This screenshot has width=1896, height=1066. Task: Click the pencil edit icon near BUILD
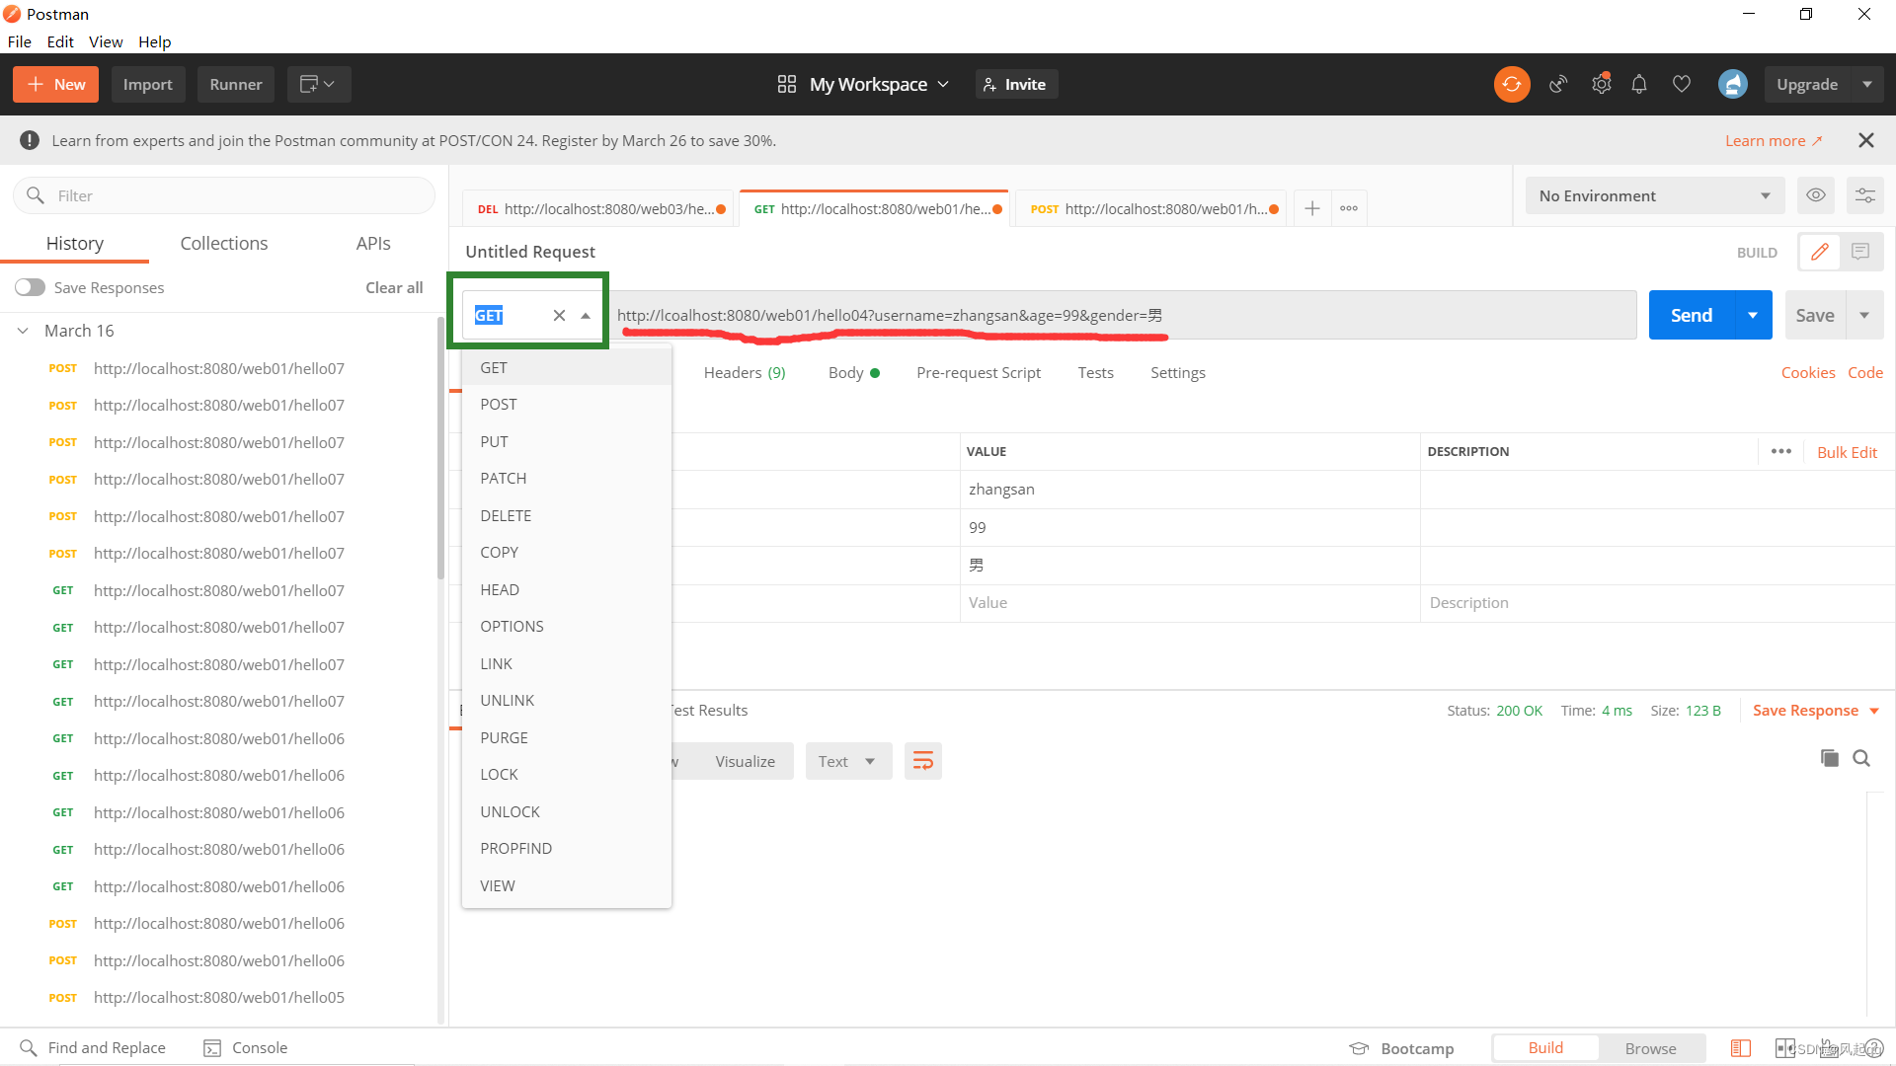coord(1819,252)
